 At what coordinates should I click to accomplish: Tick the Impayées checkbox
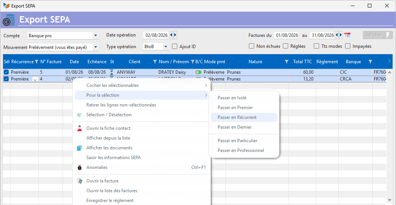pyautogui.click(x=348, y=46)
